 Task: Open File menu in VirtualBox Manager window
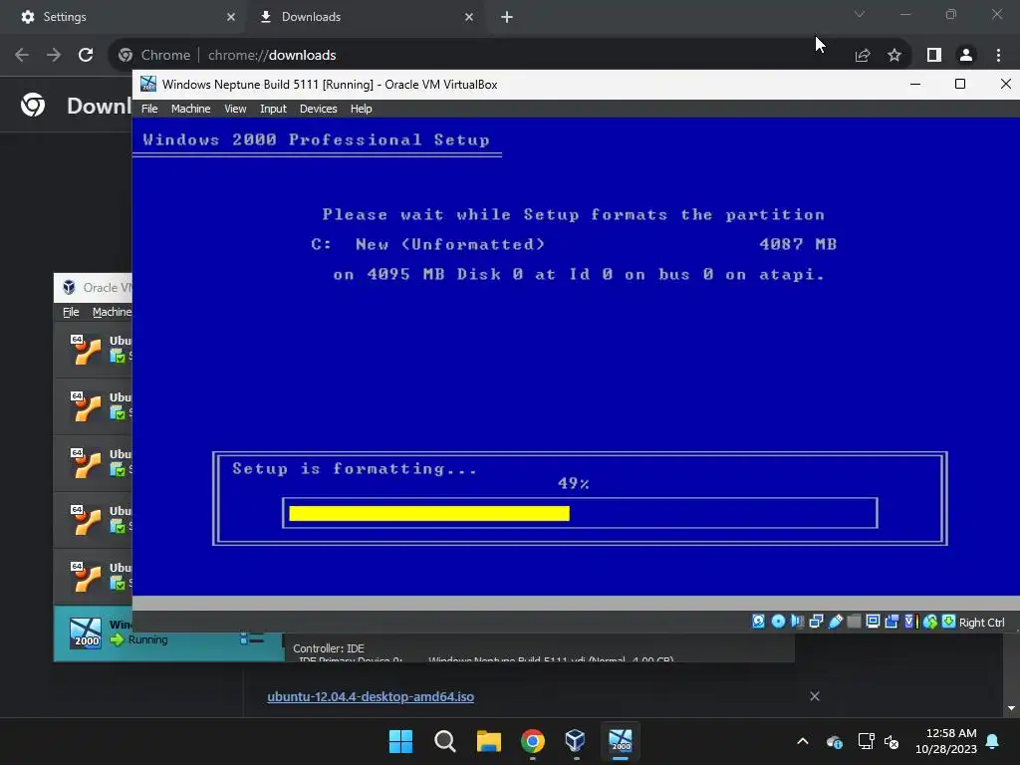(x=71, y=312)
